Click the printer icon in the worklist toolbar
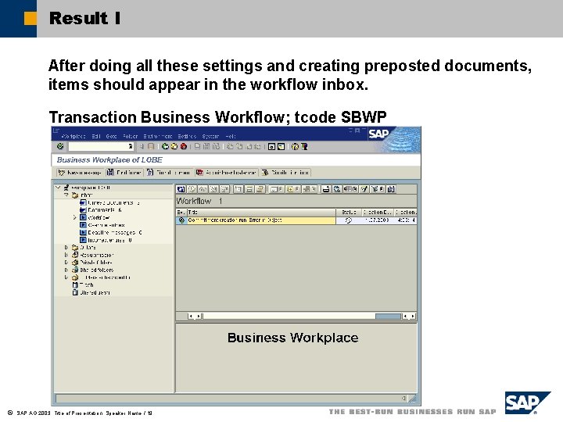 [x=326, y=189]
